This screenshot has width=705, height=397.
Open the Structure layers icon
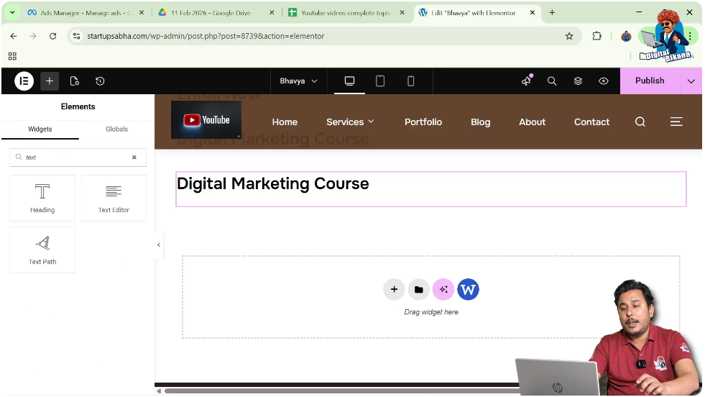[x=578, y=81]
